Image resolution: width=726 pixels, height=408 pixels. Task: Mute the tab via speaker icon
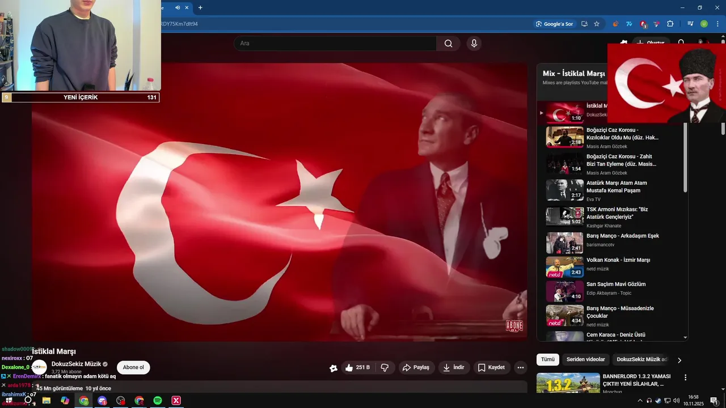pos(178,7)
